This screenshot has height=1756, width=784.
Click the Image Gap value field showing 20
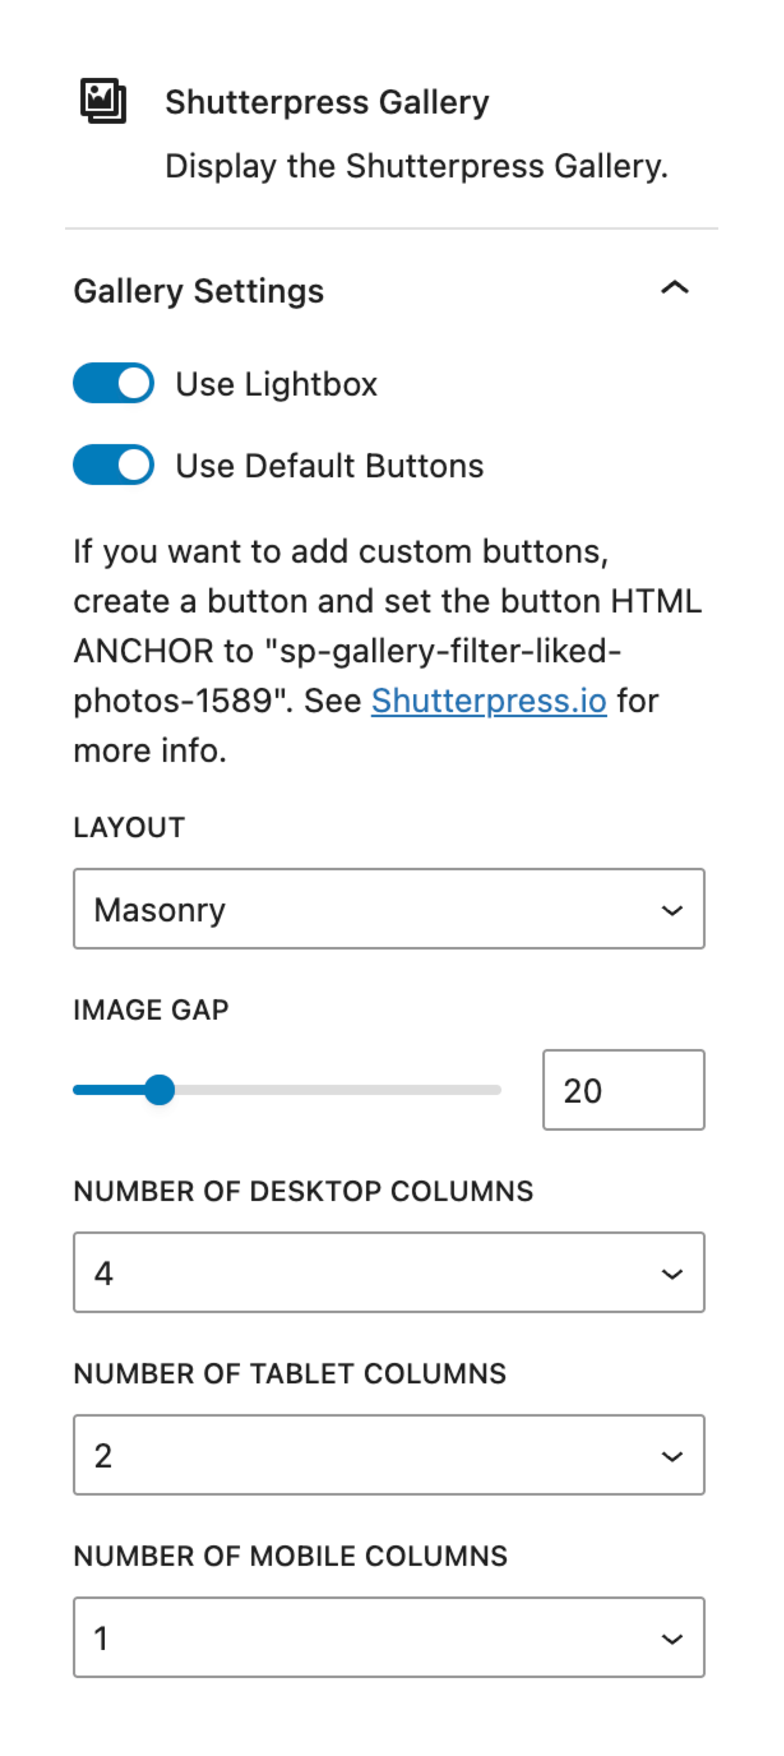(x=624, y=1089)
